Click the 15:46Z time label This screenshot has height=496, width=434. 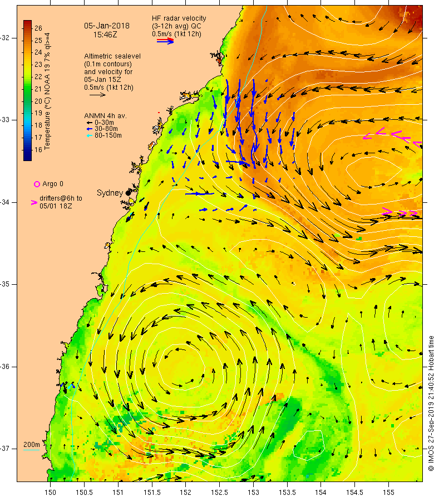click(105, 35)
